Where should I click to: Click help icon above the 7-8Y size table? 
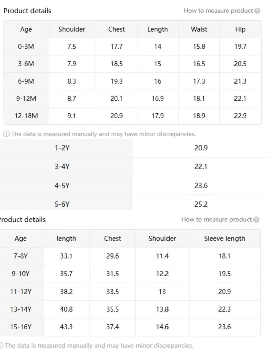(256, 220)
